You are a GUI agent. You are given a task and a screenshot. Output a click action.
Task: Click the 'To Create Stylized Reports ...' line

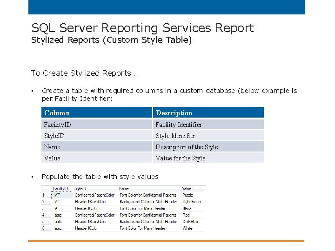tap(85, 73)
